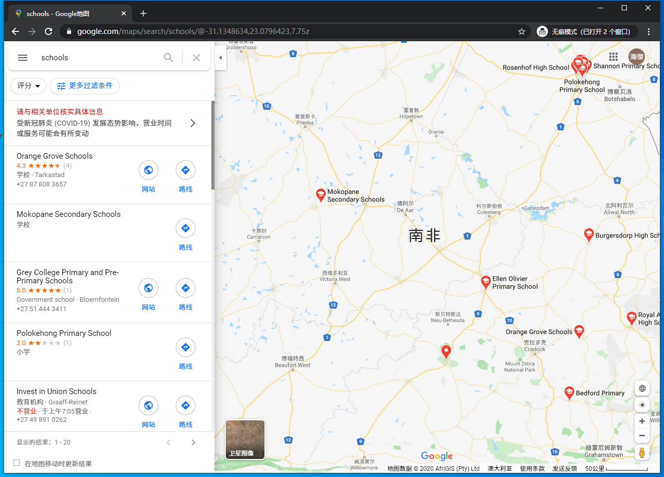Open Chrome three-dot menu
This screenshot has height=477, width=664.
(x=649, y=31)
